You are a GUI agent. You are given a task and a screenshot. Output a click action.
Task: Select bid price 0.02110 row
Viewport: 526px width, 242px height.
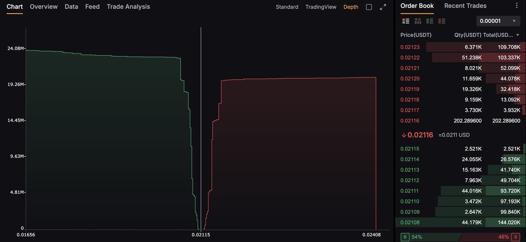[461, 201]
